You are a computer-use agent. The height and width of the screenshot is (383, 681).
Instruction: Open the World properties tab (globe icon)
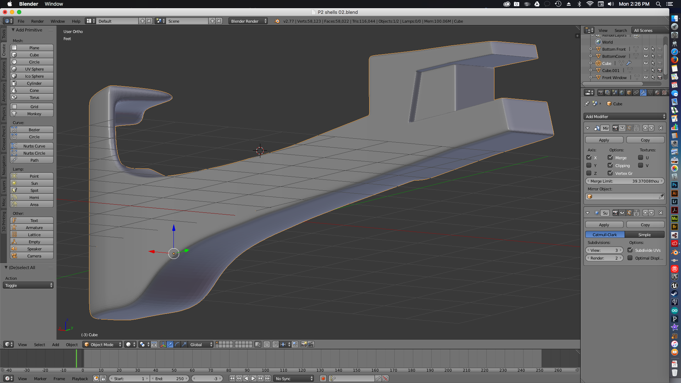click(622, 93)
